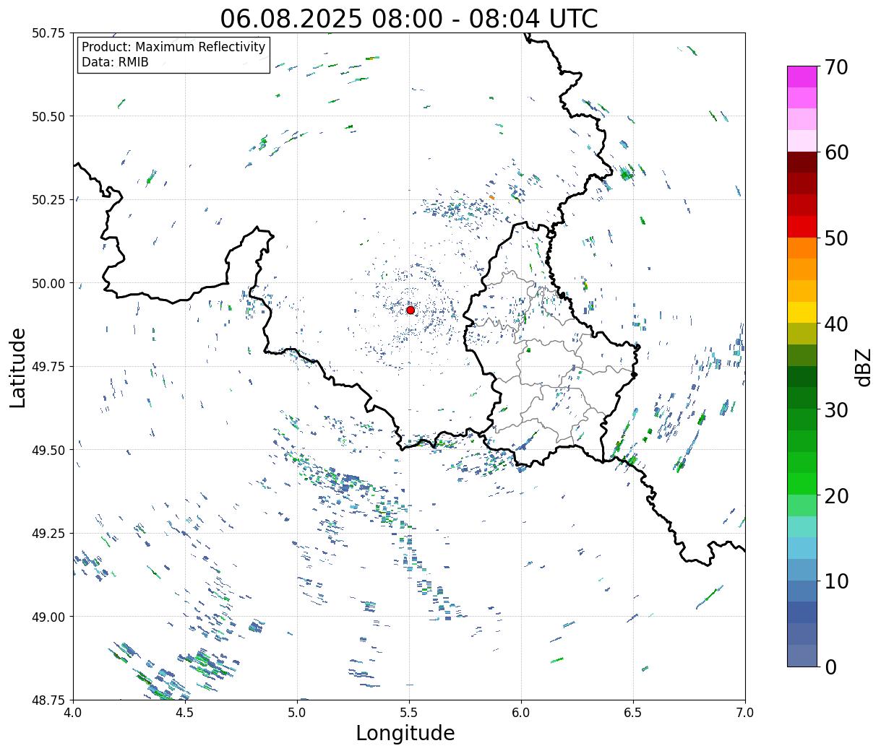Click the longitude tick label 7.0
The height and width of the screenshot is (751, 881).
pyautogui.click(x=745, y=713)
